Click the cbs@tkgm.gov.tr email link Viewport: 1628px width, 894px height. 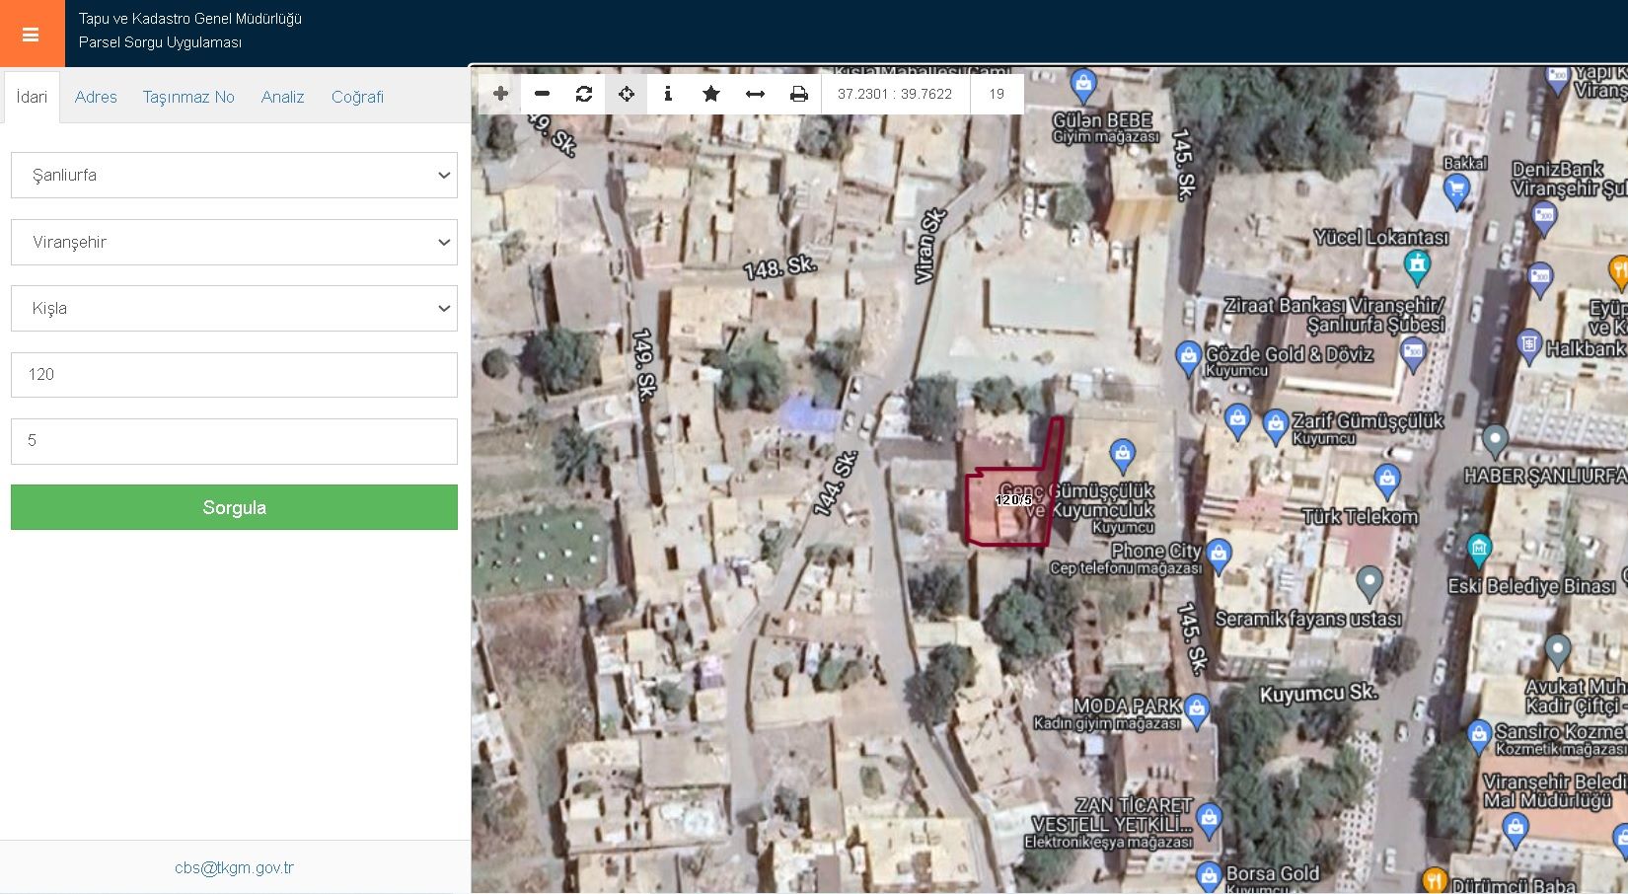pos(234,867)
